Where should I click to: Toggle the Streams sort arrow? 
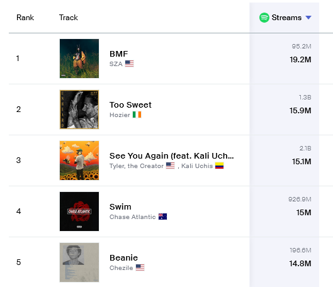308,18
